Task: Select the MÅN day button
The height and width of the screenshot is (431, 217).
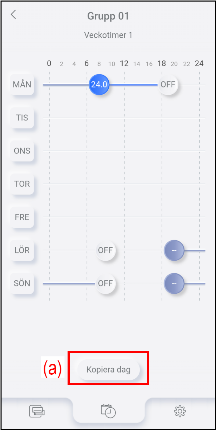Action: coord(22,85)
